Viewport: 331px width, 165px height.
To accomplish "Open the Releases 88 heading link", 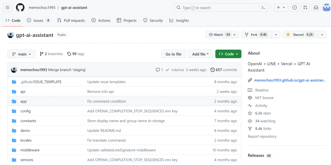I will coord(260,156).
